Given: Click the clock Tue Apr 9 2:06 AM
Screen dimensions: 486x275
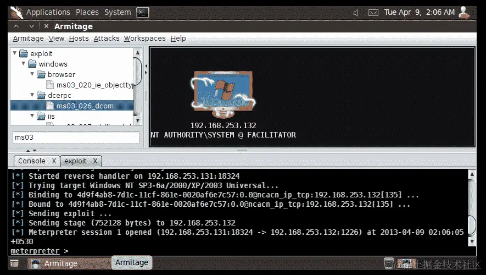Looking at the screenshot, I should (420, 13).
